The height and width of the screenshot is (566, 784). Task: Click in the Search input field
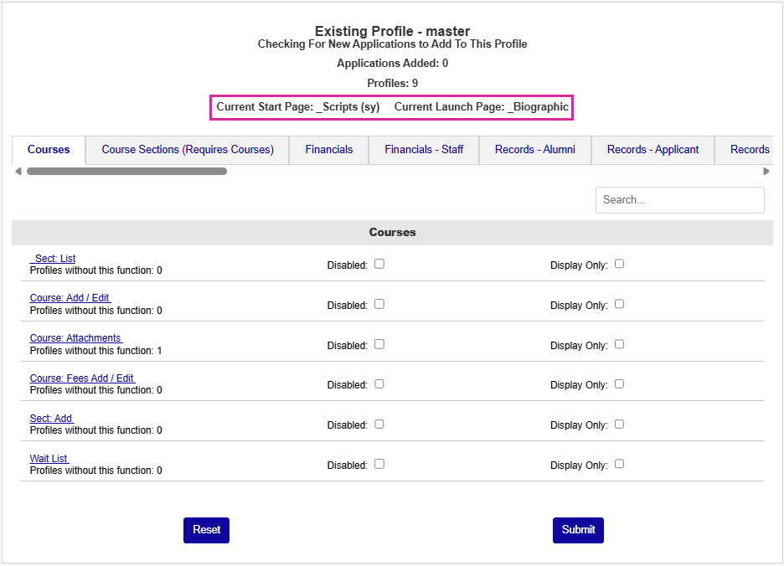[679, 200]
